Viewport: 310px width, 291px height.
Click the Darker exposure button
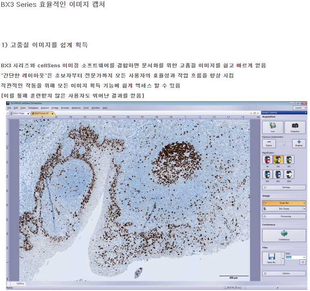coord(269,143)
